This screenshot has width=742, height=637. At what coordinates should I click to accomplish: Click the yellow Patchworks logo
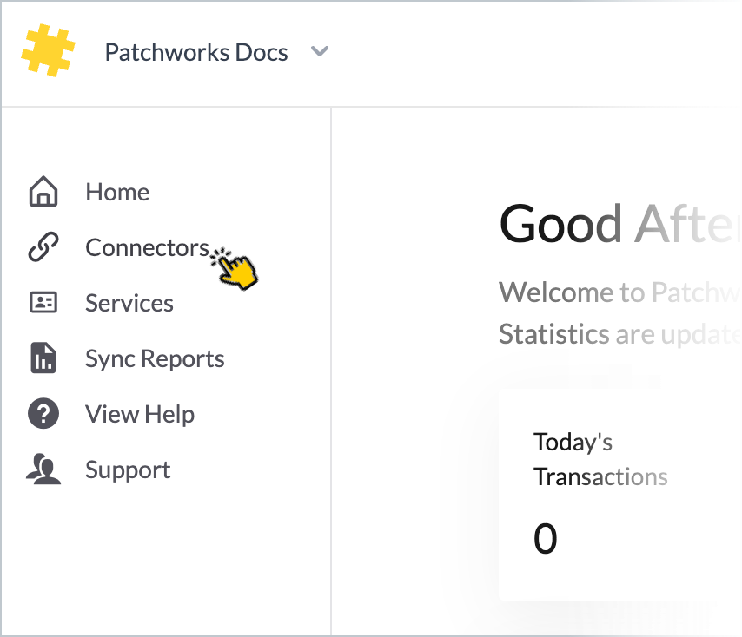pyautogui.click(x=49, y=50)
